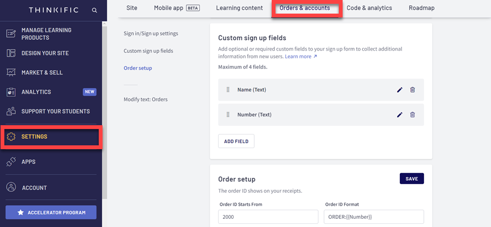Open Manage Learning Products section
491x227 pixels.
(50, 34)
